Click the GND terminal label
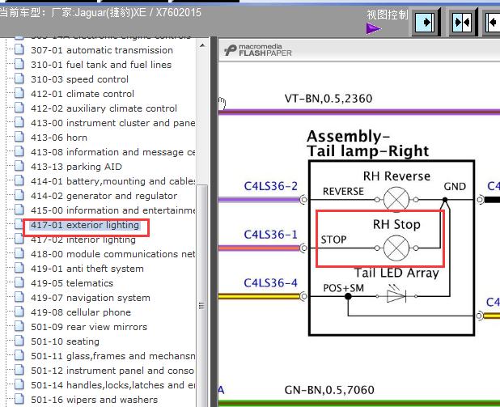This screenshot has height=407, width=500. 455,186
